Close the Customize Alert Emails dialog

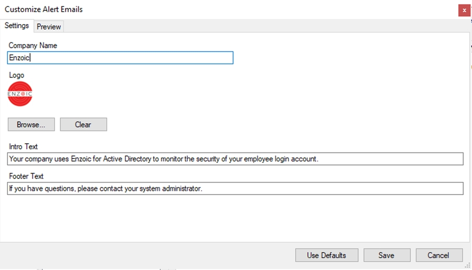coord(464,10)
